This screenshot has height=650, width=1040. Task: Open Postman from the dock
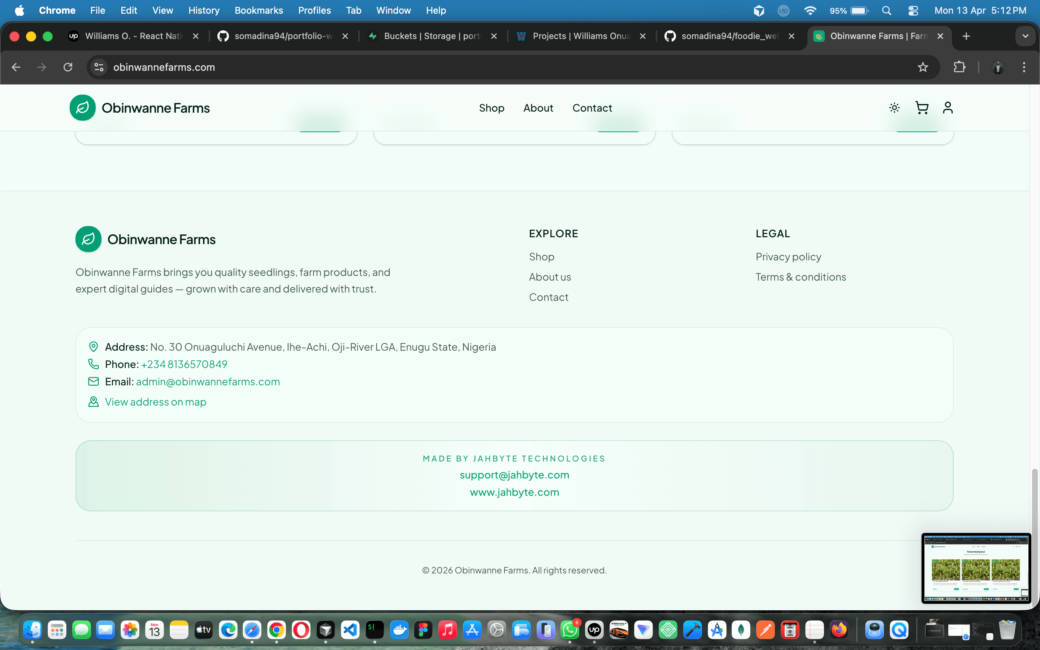coord(766,629)
